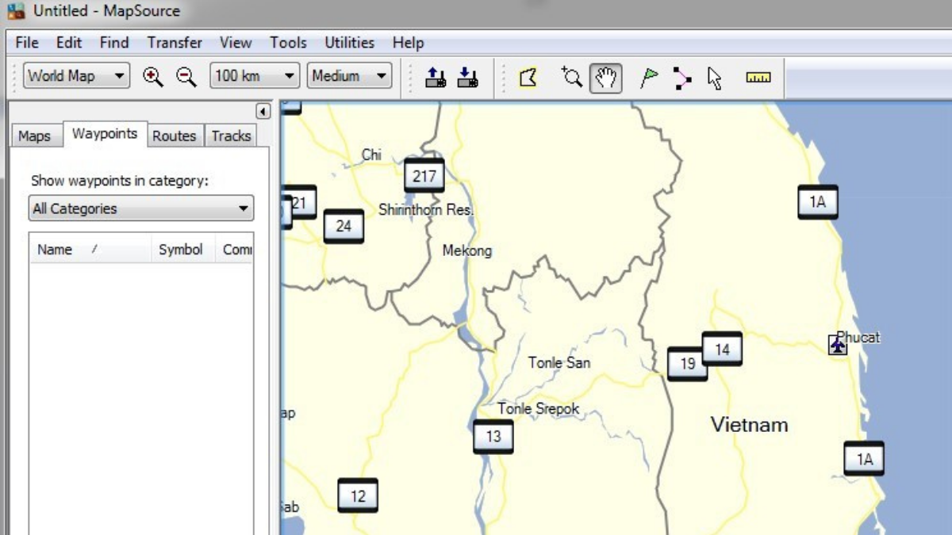
Task: Click the Phucat airport icon on map
Action: [838, 345]
